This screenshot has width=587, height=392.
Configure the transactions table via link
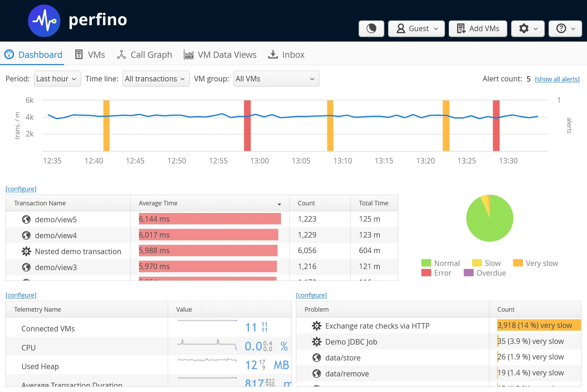(21, 189)
